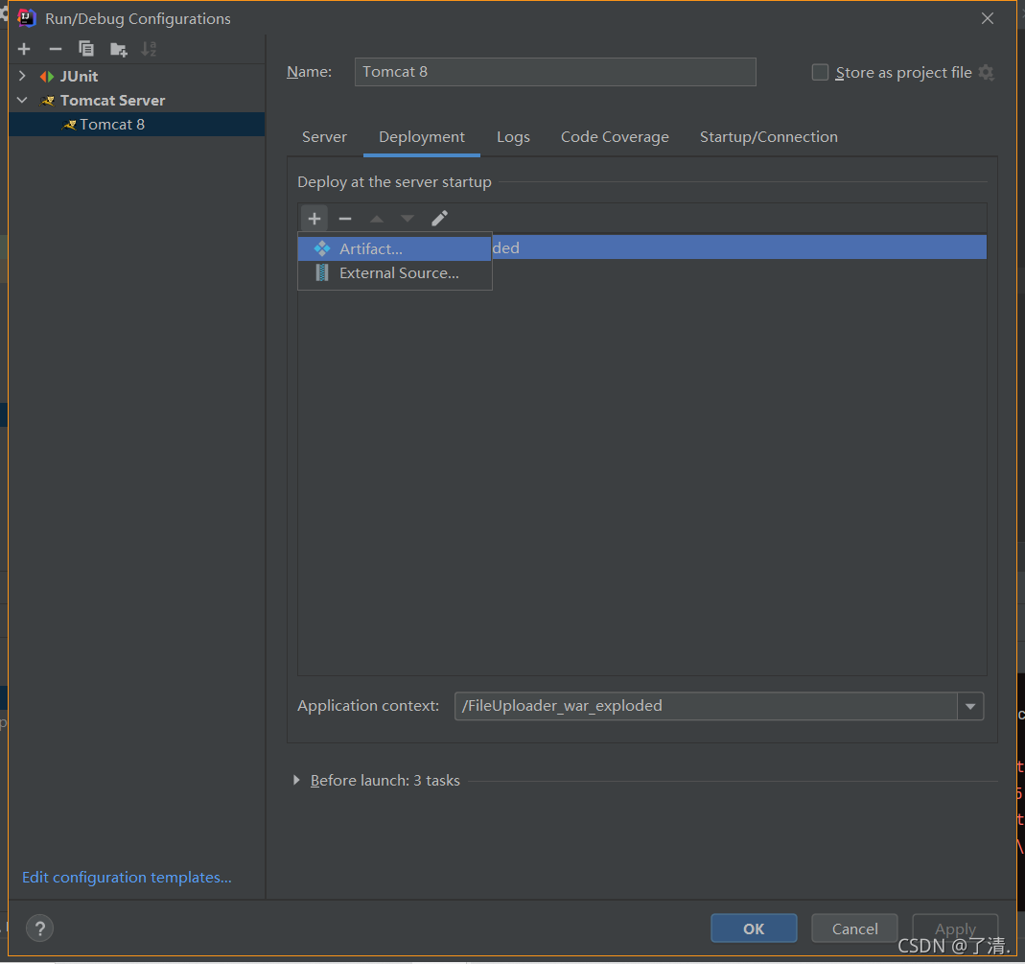This screenshot has width=1025, height=964.
Task: Move deployment item up
Action: (x=377, y=219)
